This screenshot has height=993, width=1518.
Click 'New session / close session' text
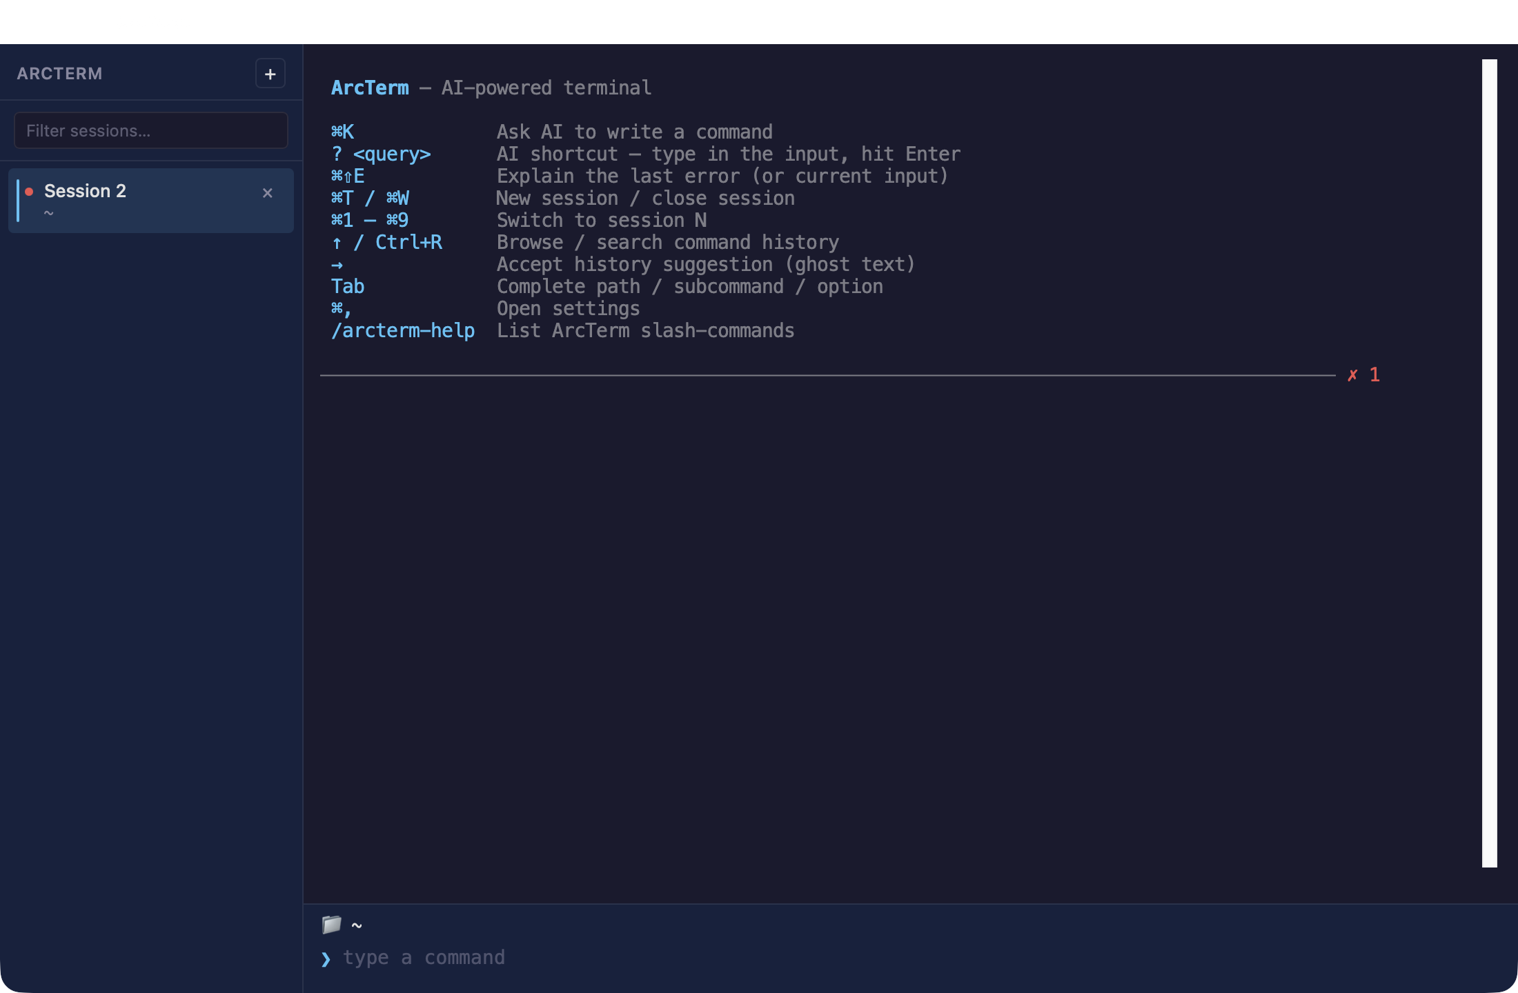point(646,198)
